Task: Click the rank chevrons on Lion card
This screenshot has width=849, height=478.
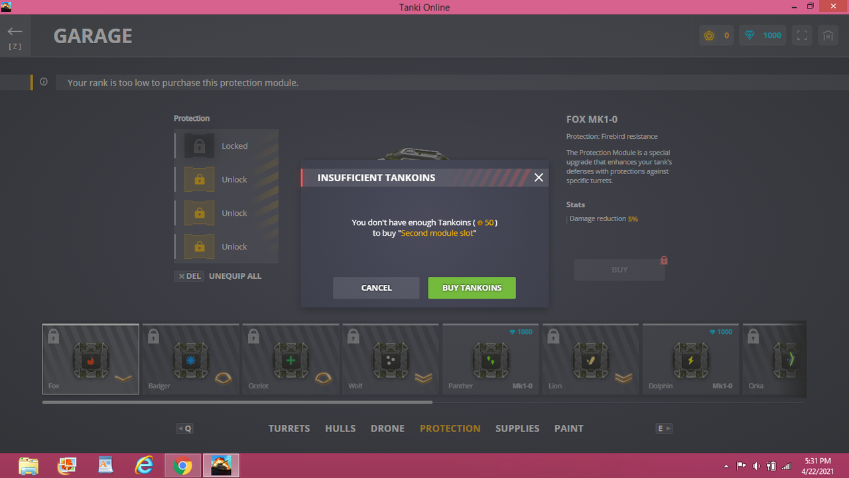Action: pos(624,378)
